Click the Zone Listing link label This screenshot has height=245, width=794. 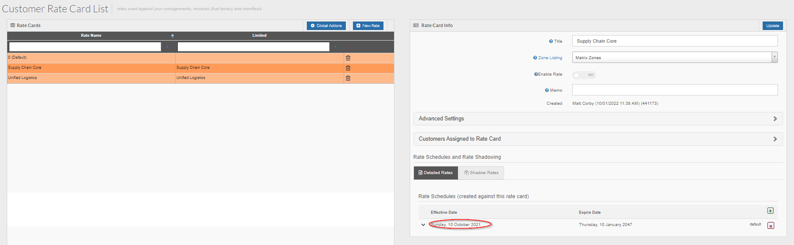click(550, 58)
